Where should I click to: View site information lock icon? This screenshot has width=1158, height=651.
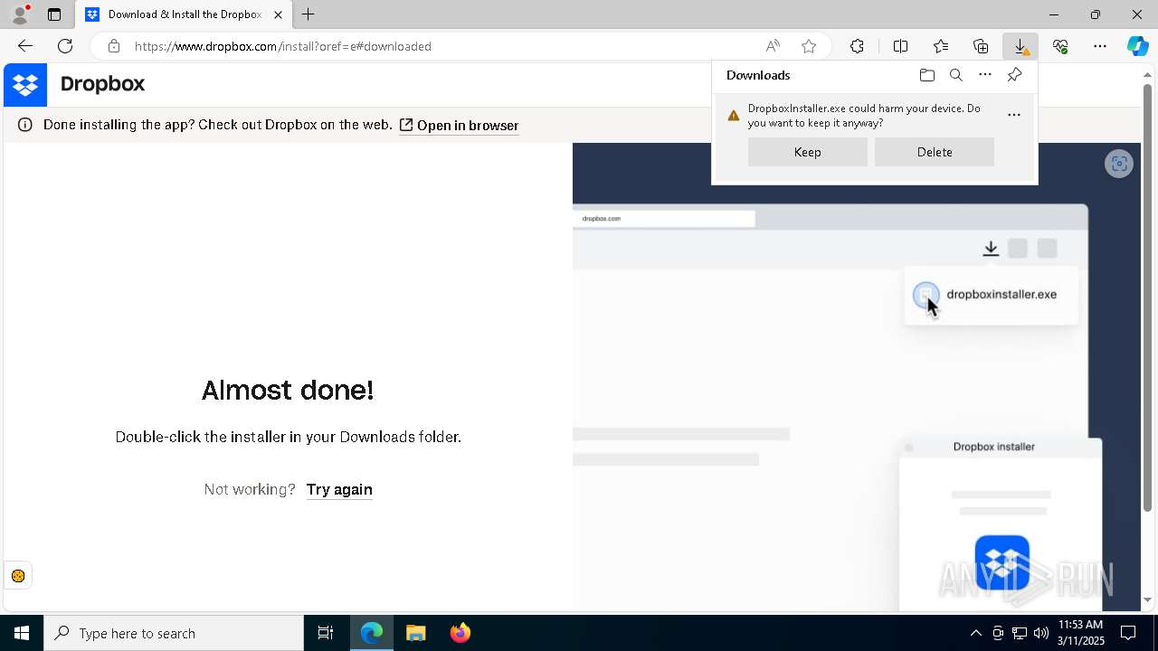point(113,46)
